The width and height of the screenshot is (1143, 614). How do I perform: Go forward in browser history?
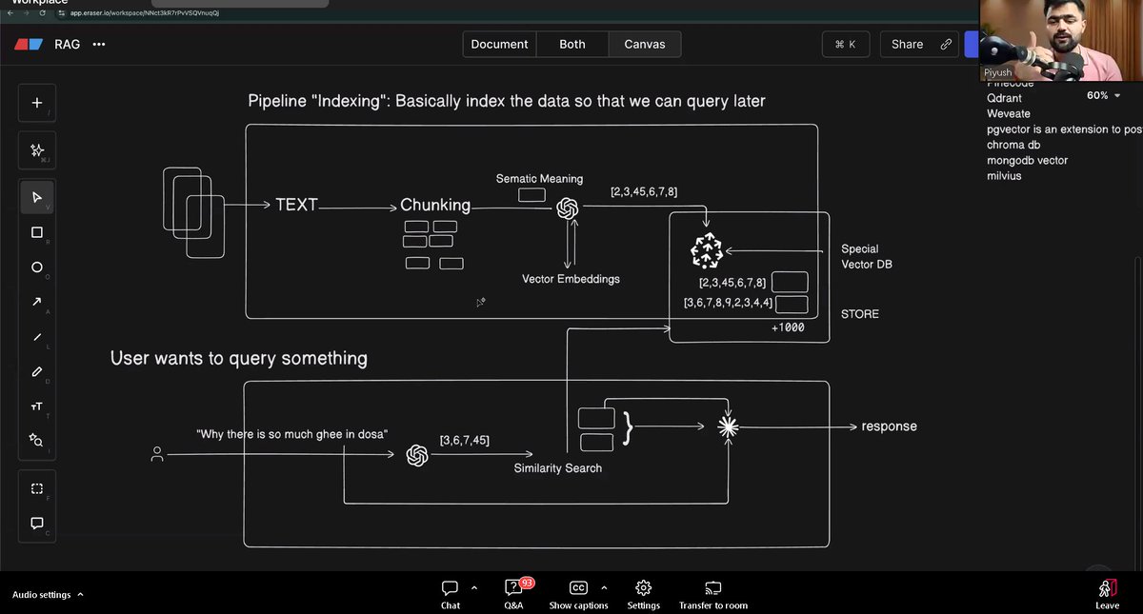(27, 13)
